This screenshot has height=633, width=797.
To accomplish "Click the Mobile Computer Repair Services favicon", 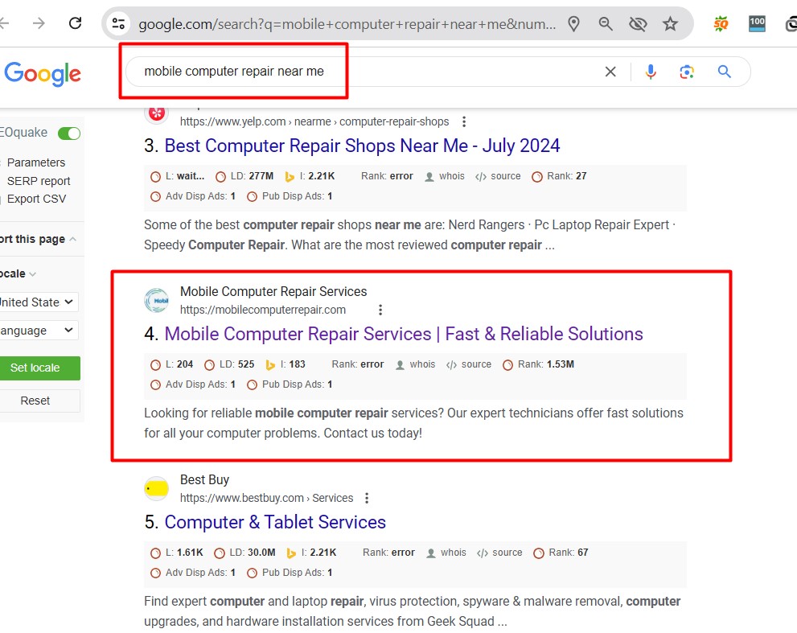I will click(x=157, y=300).
